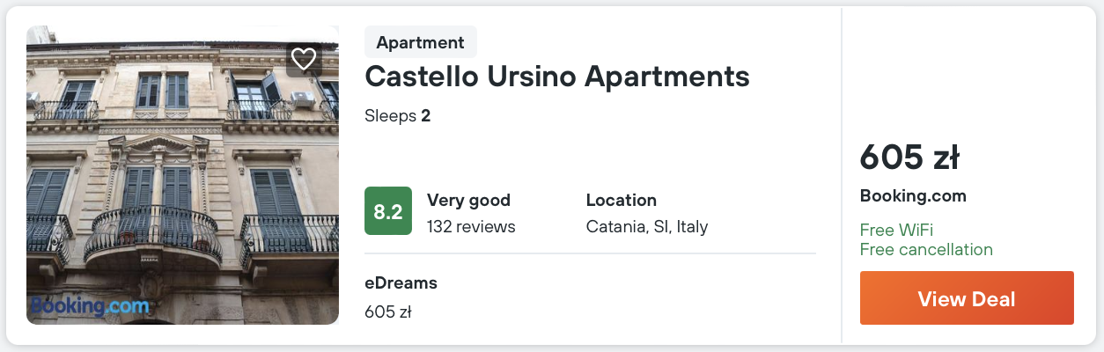Open the 132 reviews link
Image resolution: width=1104 pixels, height=352 pixels.
(471, 226)
